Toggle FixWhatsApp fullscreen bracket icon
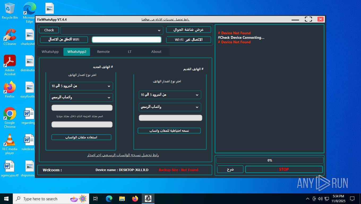Viewport: 361px width, 204px height. point(308,19)
